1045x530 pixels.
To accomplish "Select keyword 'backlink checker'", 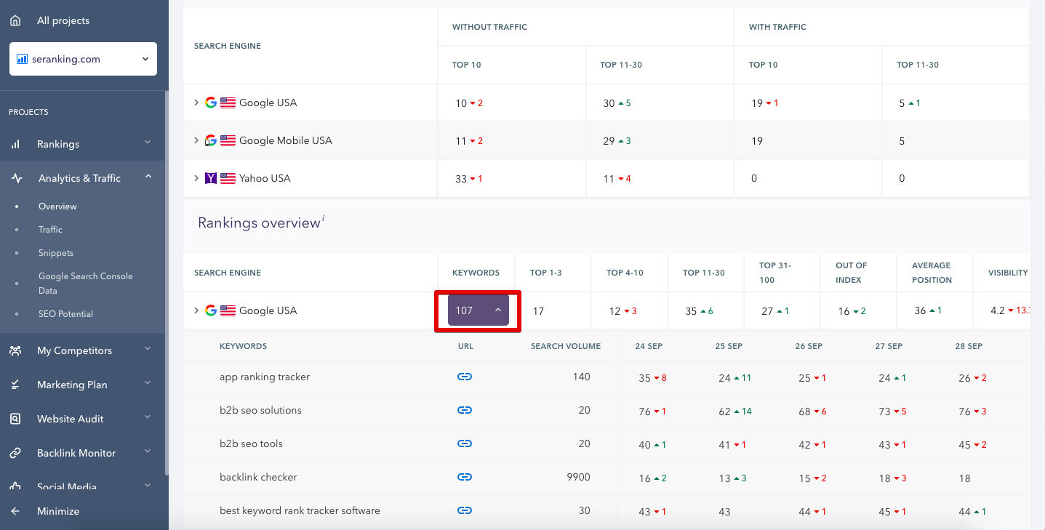I will pos(258,477).
